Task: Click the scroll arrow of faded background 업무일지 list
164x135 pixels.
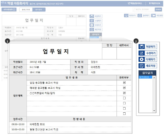Action: pyautogui.click(x=100, y=38)
